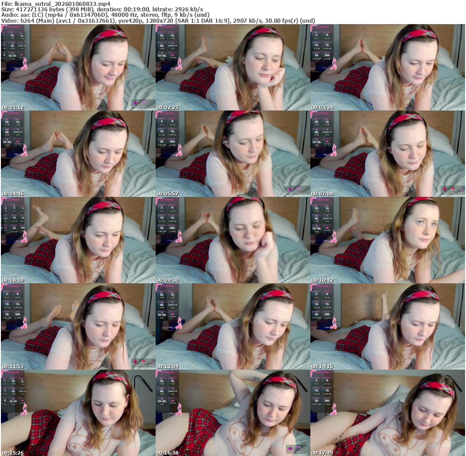Select the thumbnail frame at 00:05:57
The width and height of the screenshot is (466, 456).
click(233, 154)
